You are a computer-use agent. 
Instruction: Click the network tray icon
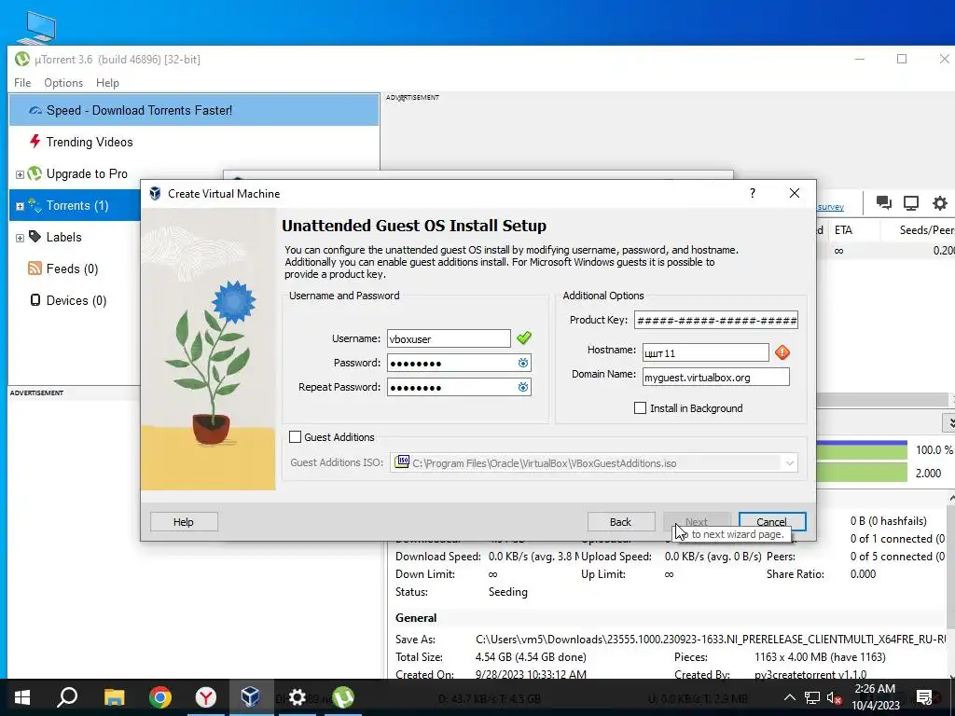pos(812,697)
